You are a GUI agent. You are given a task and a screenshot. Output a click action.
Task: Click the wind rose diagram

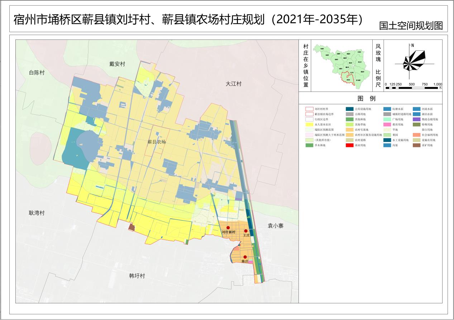click(414, 63)
